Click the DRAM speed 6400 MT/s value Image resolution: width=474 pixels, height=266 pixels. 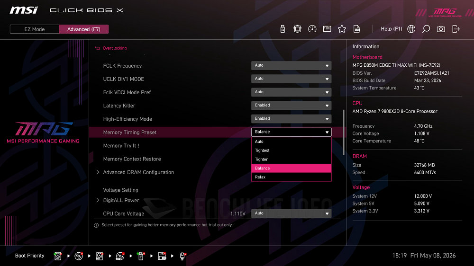(x=425, y=172)
